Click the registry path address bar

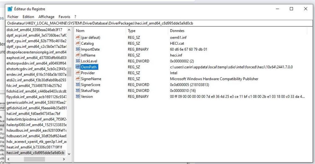159,23
